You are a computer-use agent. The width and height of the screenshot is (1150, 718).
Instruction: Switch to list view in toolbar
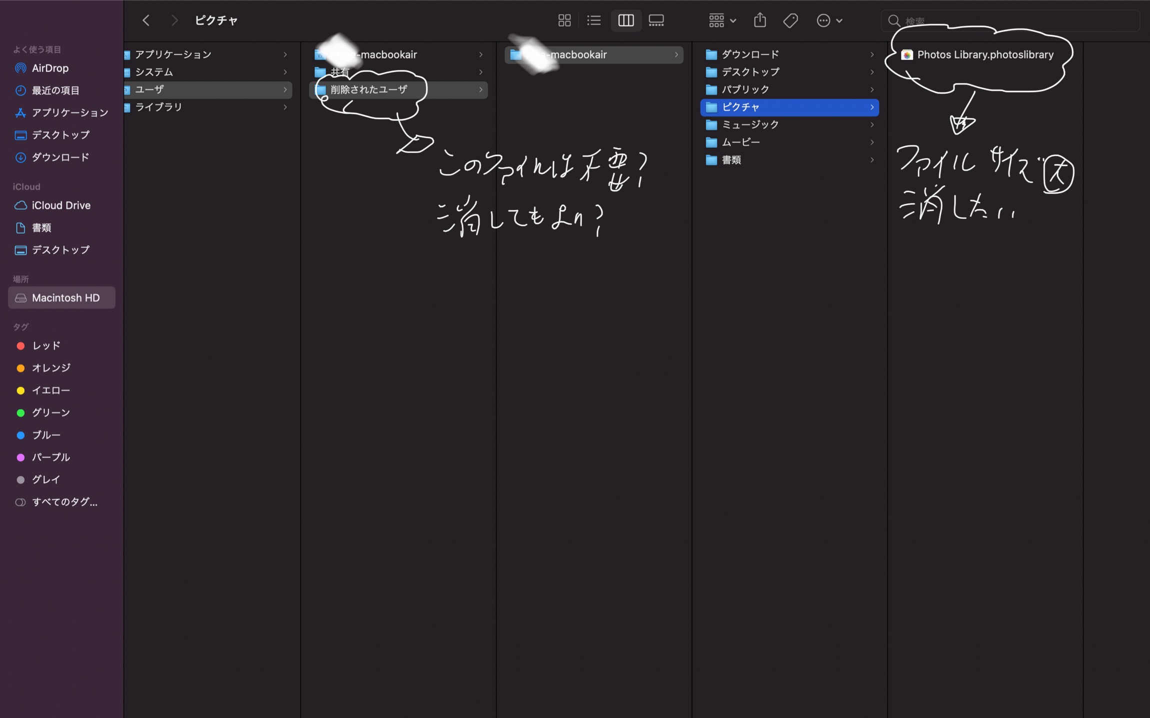(x=594, y=20)
